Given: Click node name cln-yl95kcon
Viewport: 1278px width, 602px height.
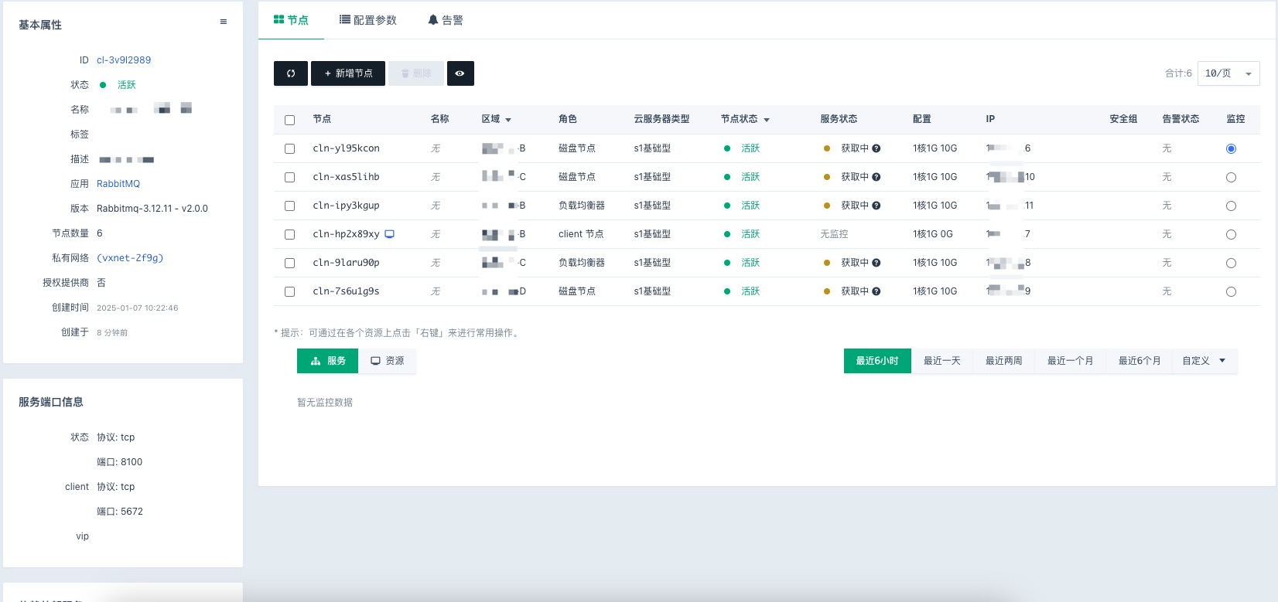Looking at the screenshot, I should [346, 148].
